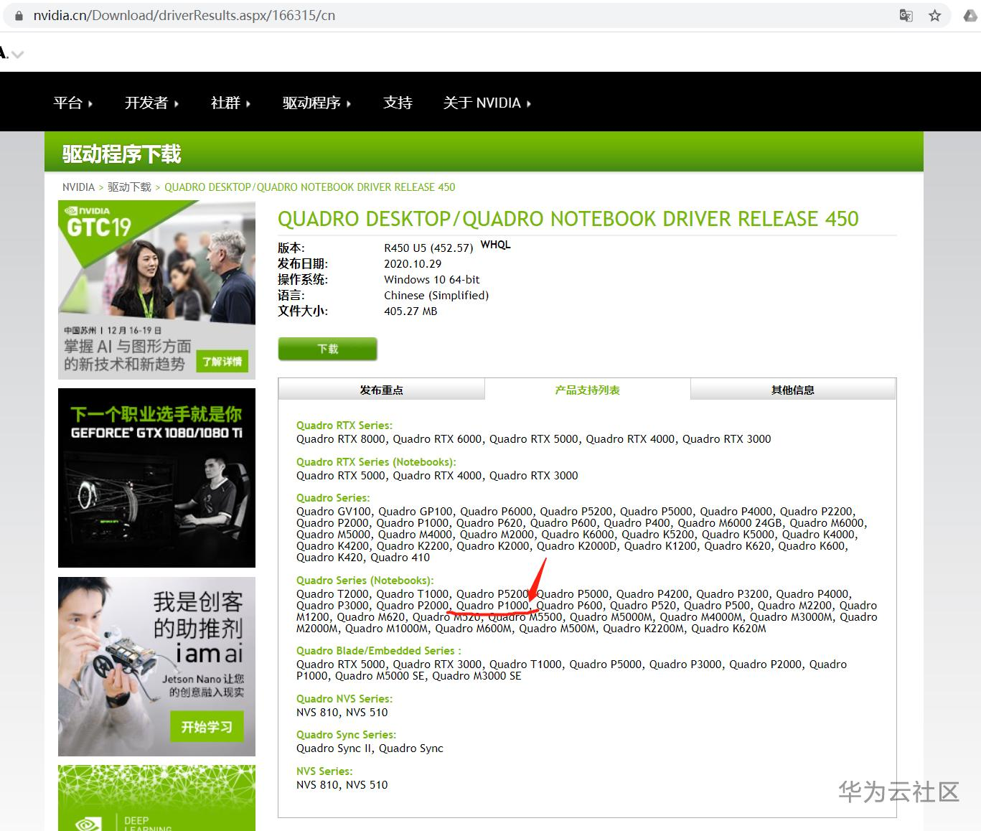981x831 pixels.
Task: Click the "Quadro NVS Series:" heading
Action: (x=344, y=699)
